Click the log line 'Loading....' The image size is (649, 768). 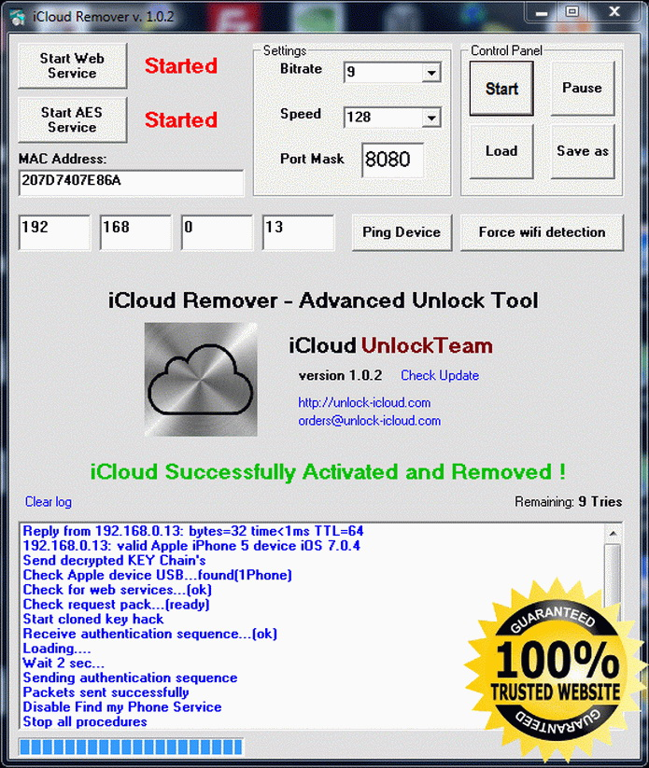pyautogui.click(x=57, y=649)
